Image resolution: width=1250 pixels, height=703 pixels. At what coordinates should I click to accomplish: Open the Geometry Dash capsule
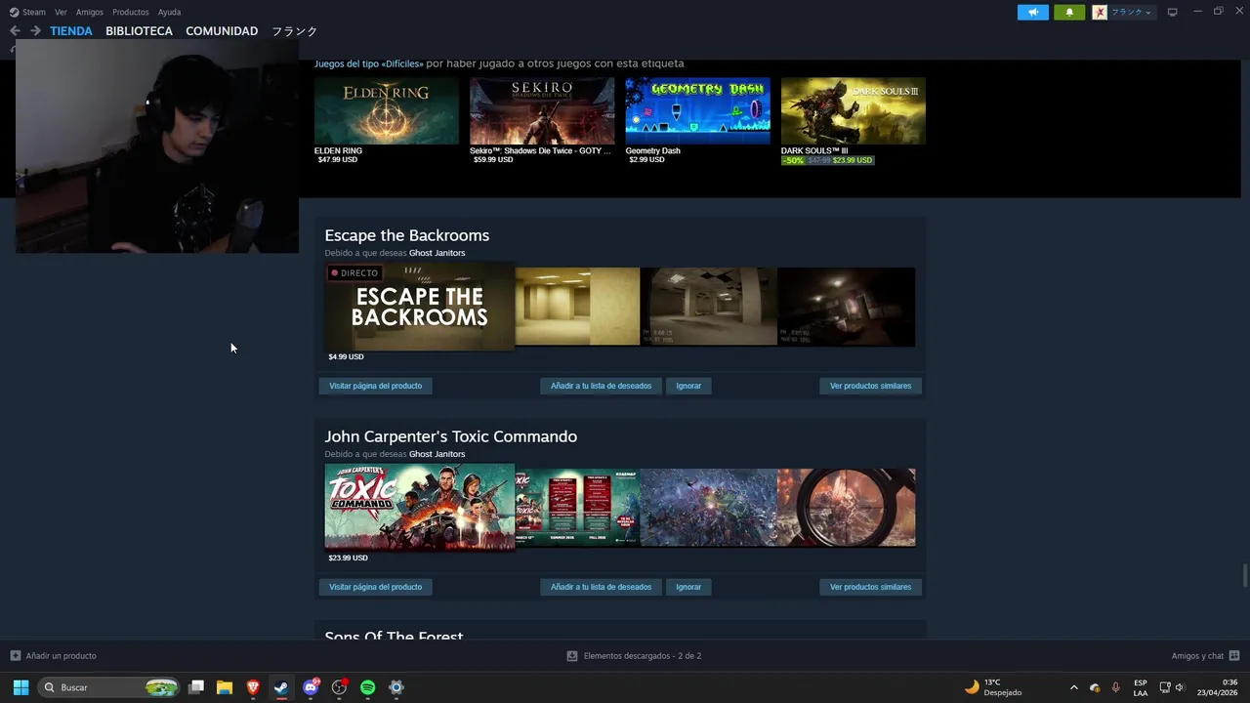click(x=697, y=111)
